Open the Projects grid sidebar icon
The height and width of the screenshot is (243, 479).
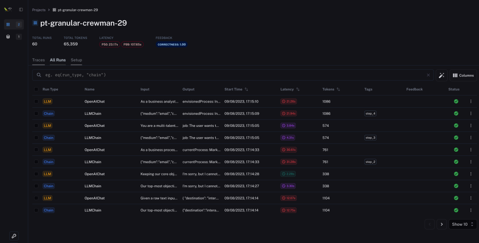click(8, 24)
